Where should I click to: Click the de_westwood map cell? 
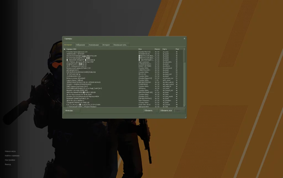167,68
